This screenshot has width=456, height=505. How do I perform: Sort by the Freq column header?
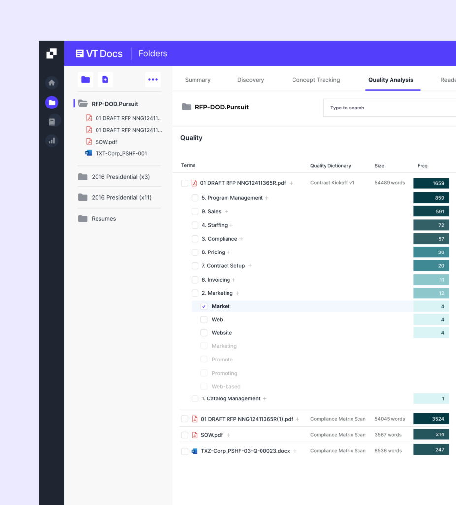[423, 166]
